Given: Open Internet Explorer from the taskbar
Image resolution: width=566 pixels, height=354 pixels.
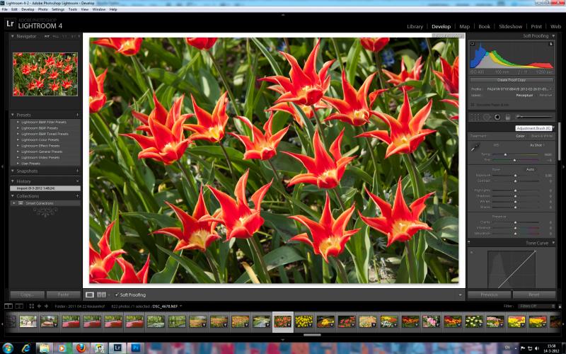Looking at the screenshot, I should (x=26, y=348).
